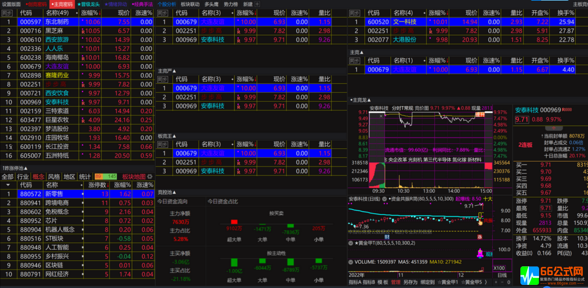Click the orange-green 89/145 ratio bar
The height and width of the screenshot is (288, 588).
click(106, 177)
